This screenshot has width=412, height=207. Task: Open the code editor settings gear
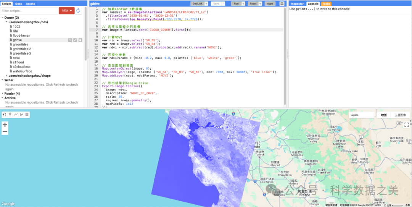click(282, 3)
